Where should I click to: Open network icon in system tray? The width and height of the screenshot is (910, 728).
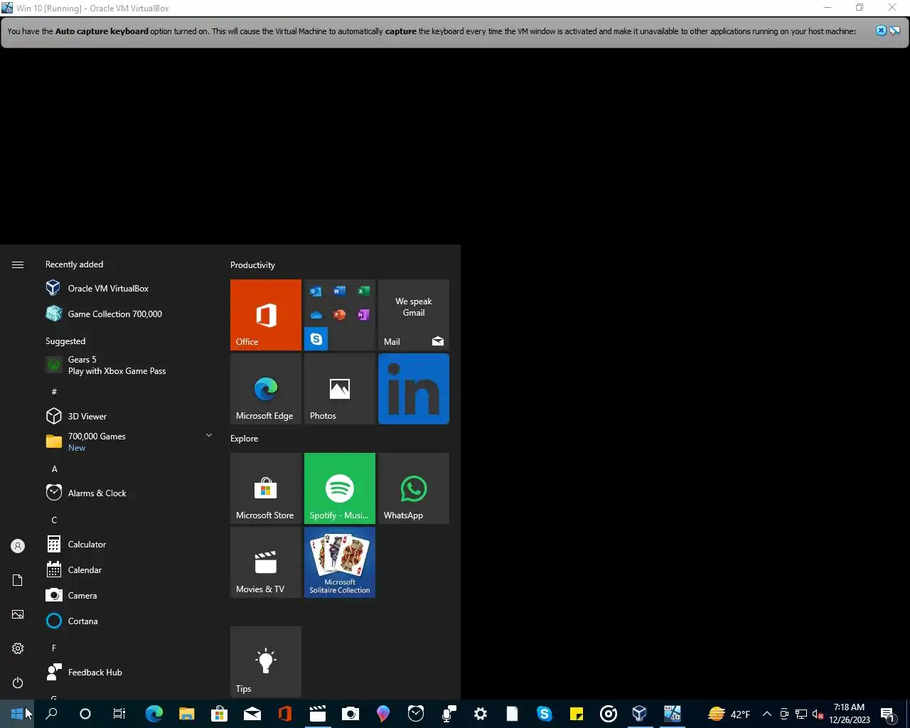tap(801, 714)
